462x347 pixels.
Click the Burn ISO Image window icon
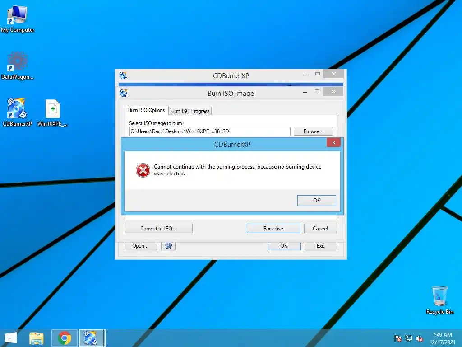(124, 93)
